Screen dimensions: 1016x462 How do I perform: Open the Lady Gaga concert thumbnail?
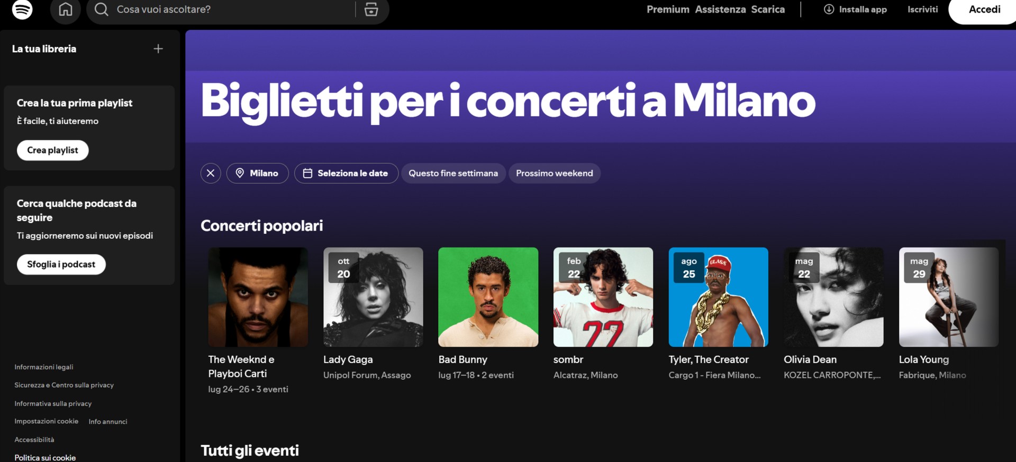click(x=373, y=297)
